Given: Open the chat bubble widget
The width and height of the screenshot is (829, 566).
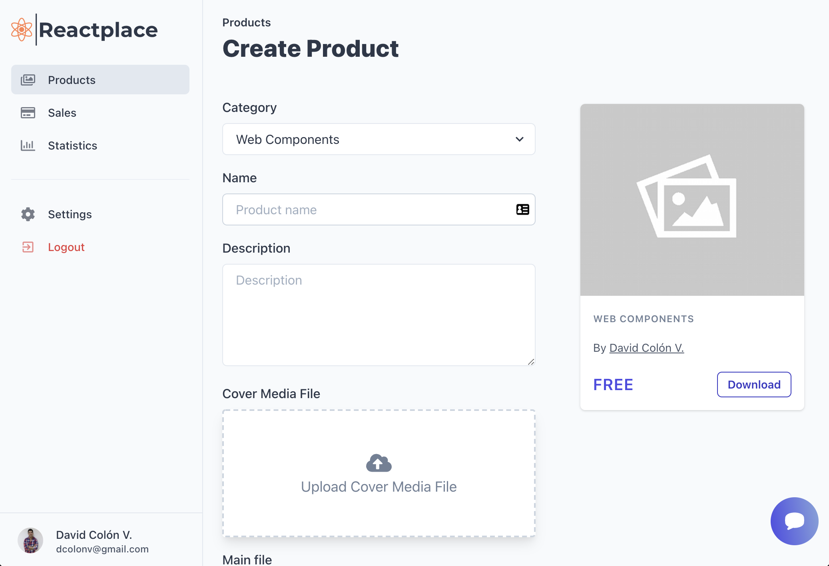Looking at the screenshot, I should (x=794, y=521).
